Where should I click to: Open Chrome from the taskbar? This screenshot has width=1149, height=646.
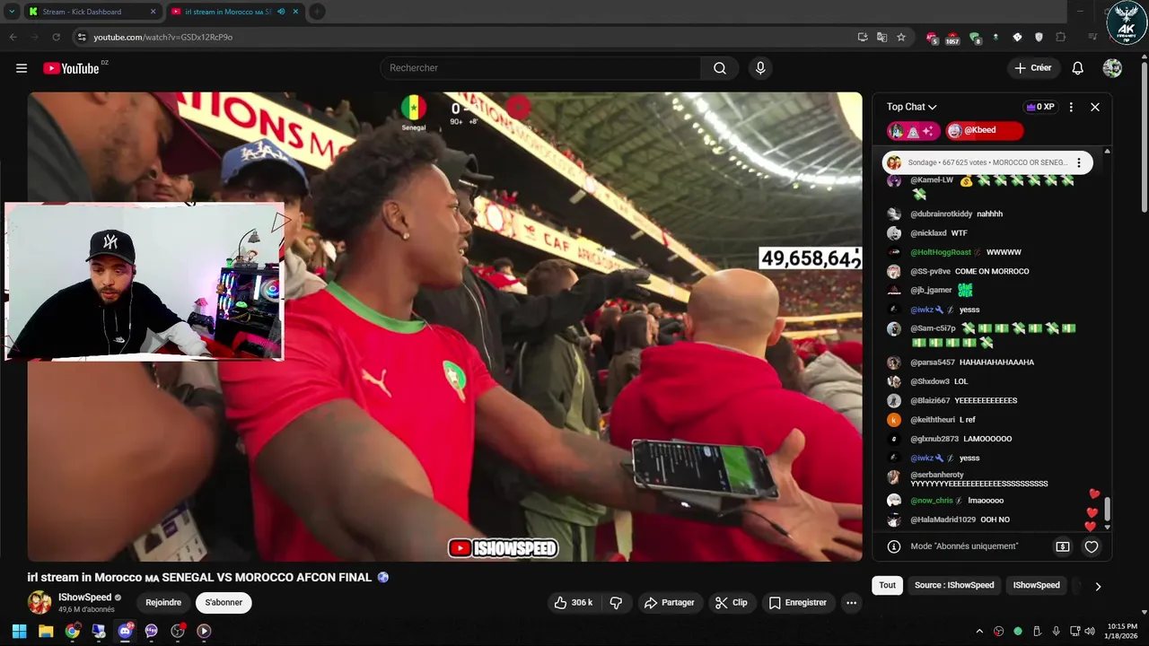72,631
